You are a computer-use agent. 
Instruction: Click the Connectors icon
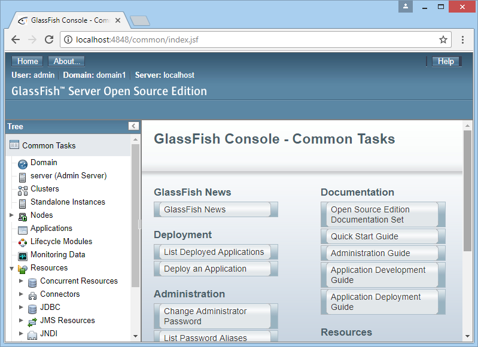point(32,296)
